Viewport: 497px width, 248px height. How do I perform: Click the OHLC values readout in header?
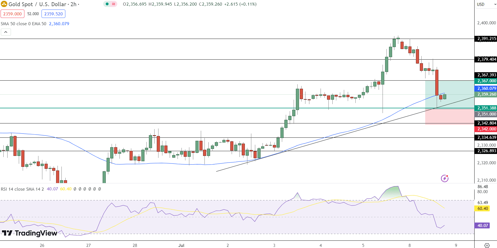(190, 4)
